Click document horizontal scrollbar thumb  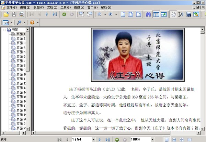pos(103,133)
